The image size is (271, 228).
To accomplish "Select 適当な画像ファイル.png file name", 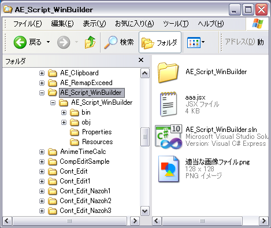I will 217,162.
